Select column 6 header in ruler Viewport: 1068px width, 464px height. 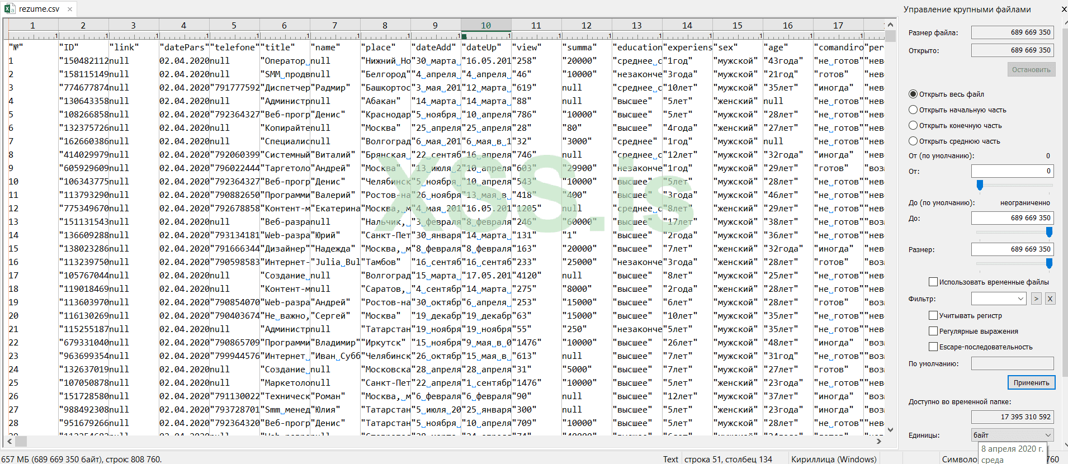(x=284, y=25)
